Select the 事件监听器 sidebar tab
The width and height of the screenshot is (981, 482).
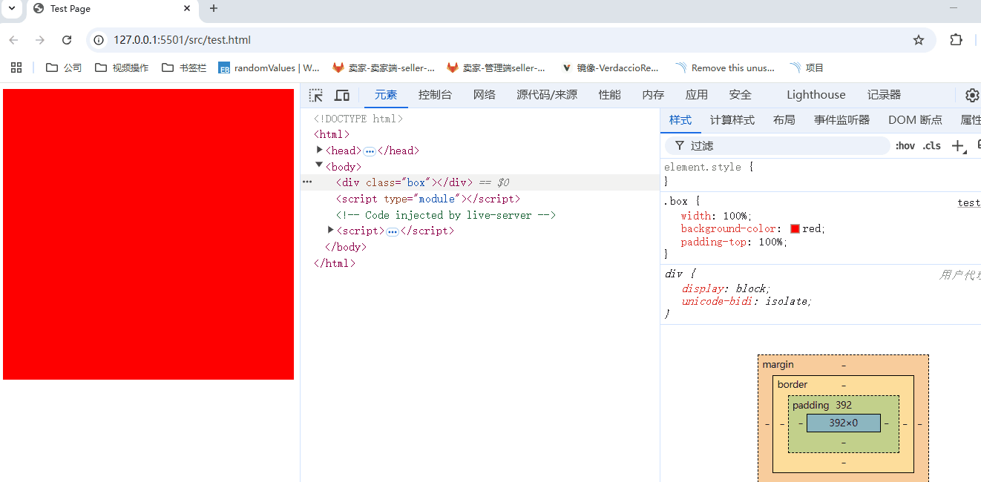point(841,120)
